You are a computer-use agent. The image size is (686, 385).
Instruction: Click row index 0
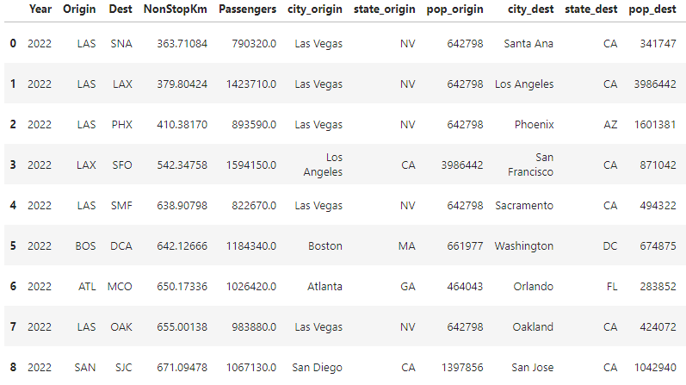(x=12, y=44)
